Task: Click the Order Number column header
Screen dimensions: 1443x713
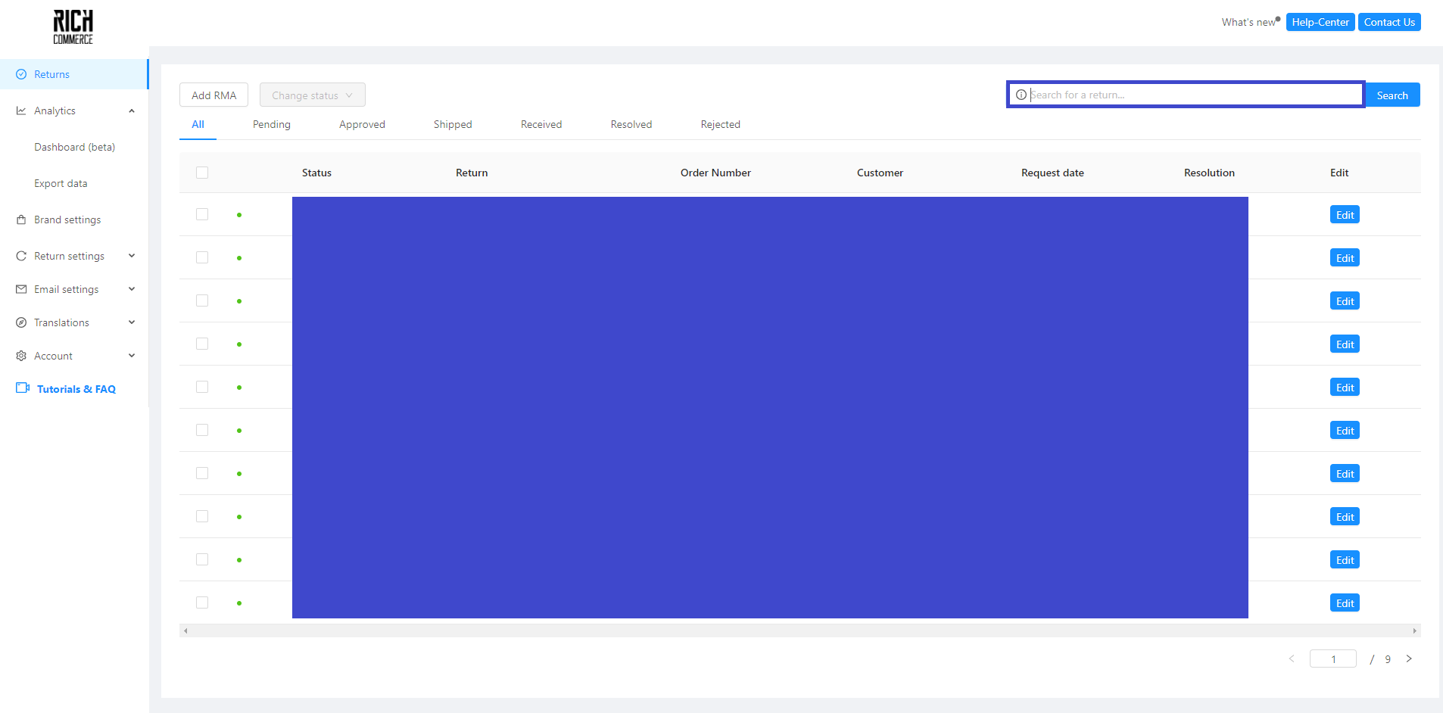Action: pos(715,173)
